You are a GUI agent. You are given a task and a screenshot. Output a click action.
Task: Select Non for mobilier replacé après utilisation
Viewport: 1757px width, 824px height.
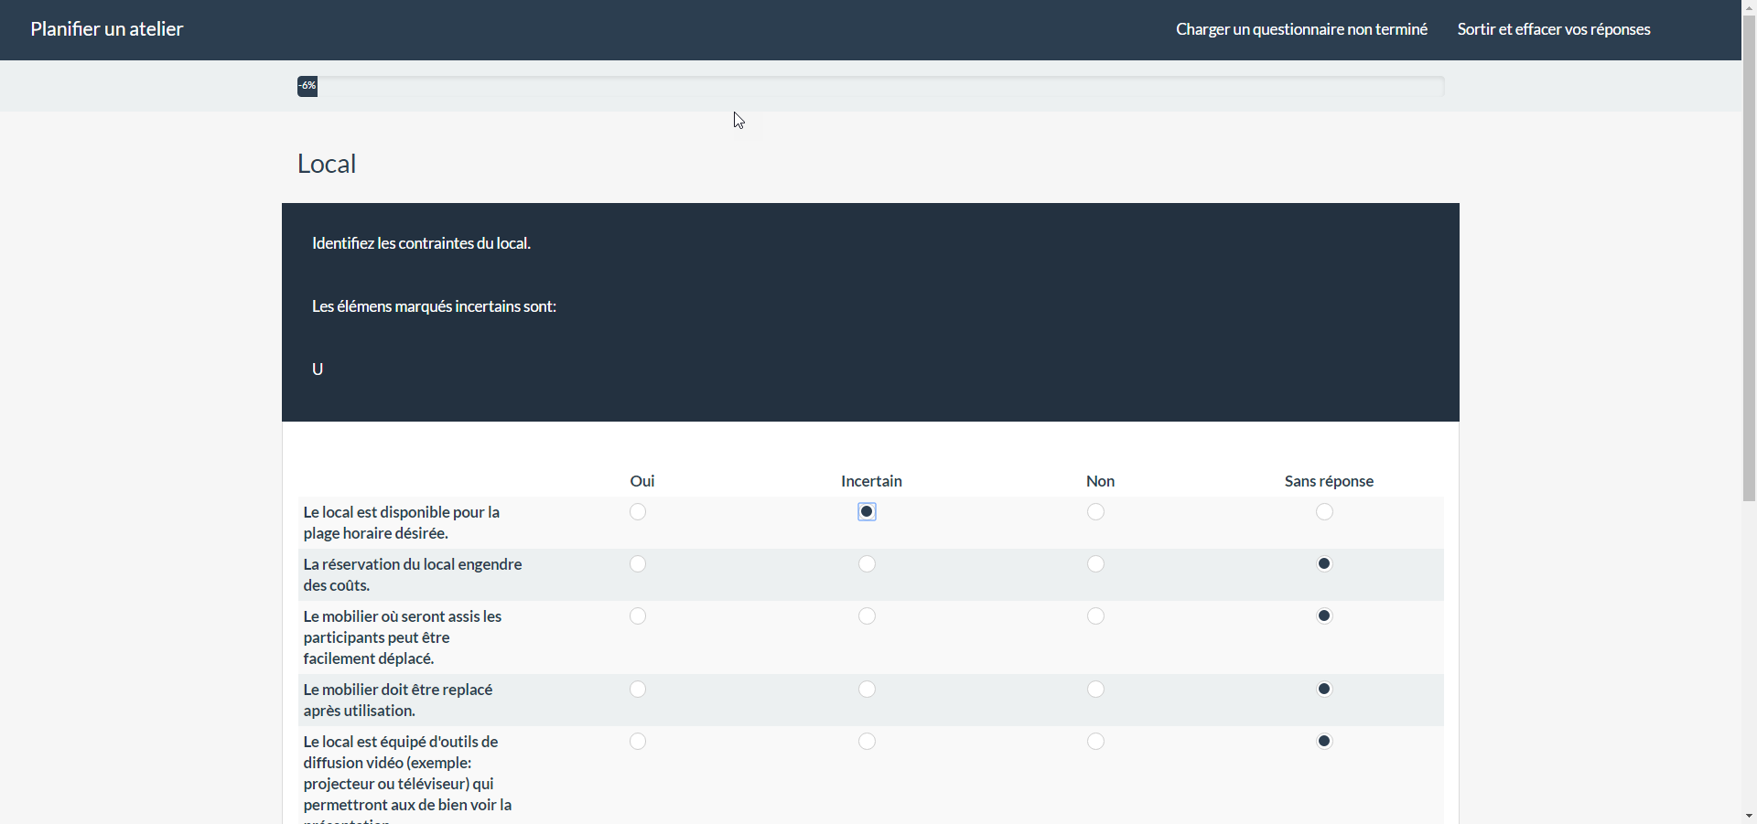tap(1095, 690)
